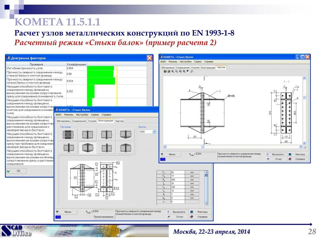Click the black square icon in drawing toolbar
317x238 pixels.
tap(188, 71)
